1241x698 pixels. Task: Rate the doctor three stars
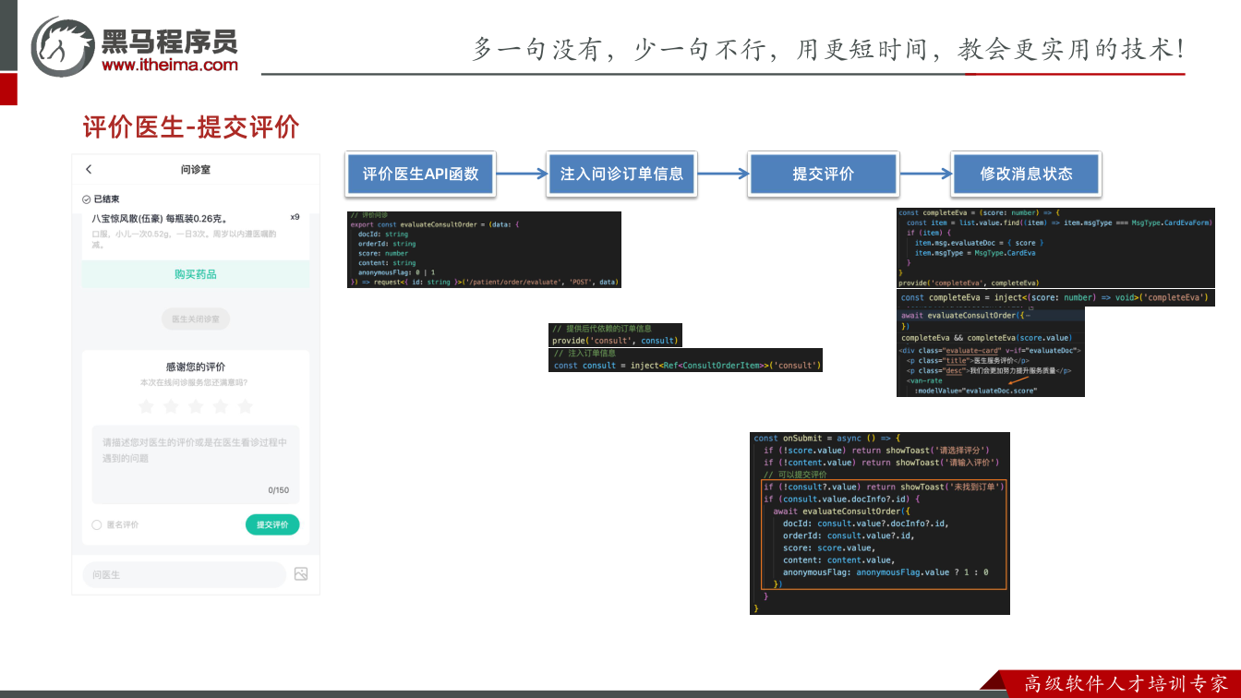point(196,406)
